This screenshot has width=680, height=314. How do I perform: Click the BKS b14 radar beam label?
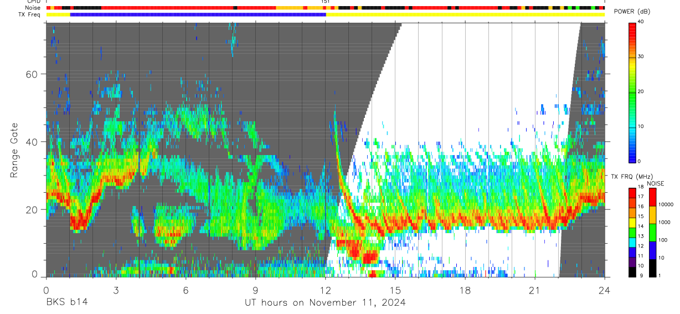[66, 302]
